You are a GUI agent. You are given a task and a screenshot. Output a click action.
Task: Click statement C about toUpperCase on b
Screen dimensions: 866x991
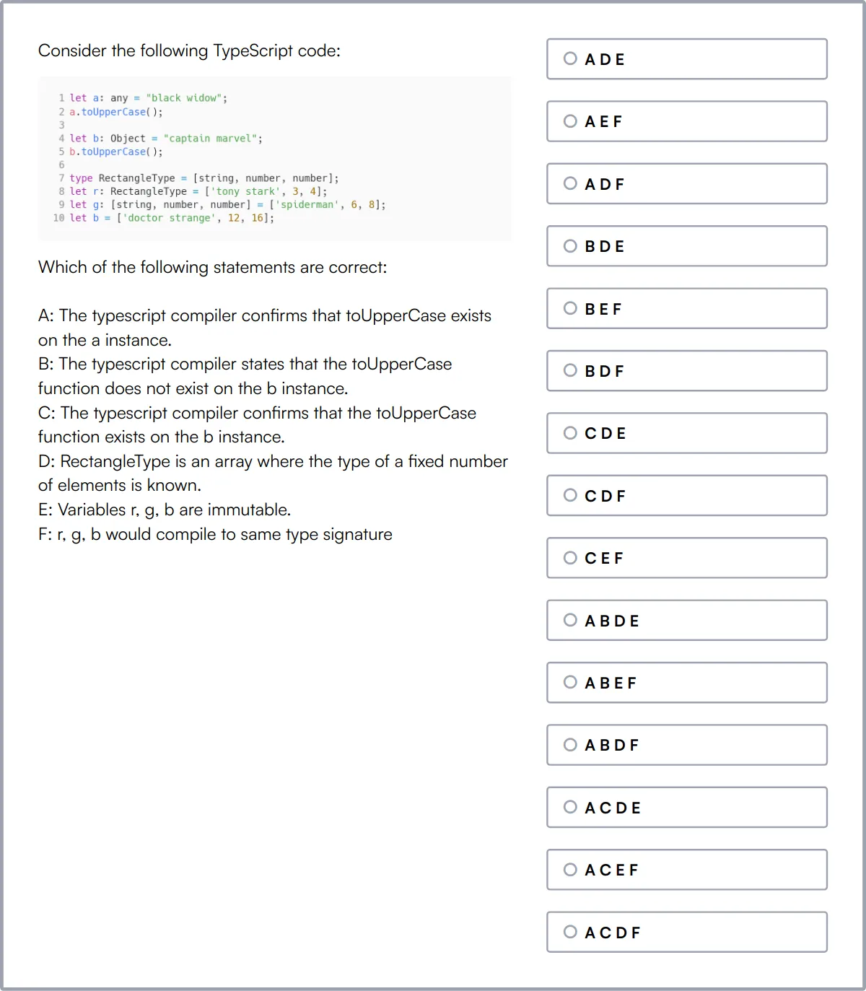tap(258, 424)
